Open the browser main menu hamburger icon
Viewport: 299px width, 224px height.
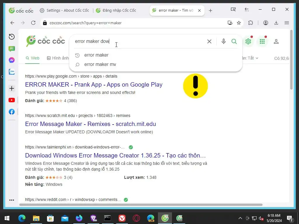[287, 23]
